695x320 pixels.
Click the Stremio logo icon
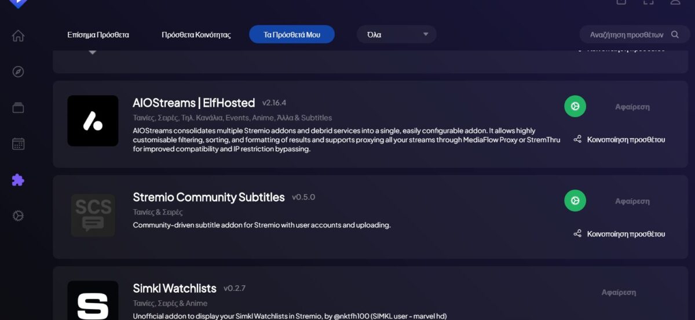click(x=18, y=3)
